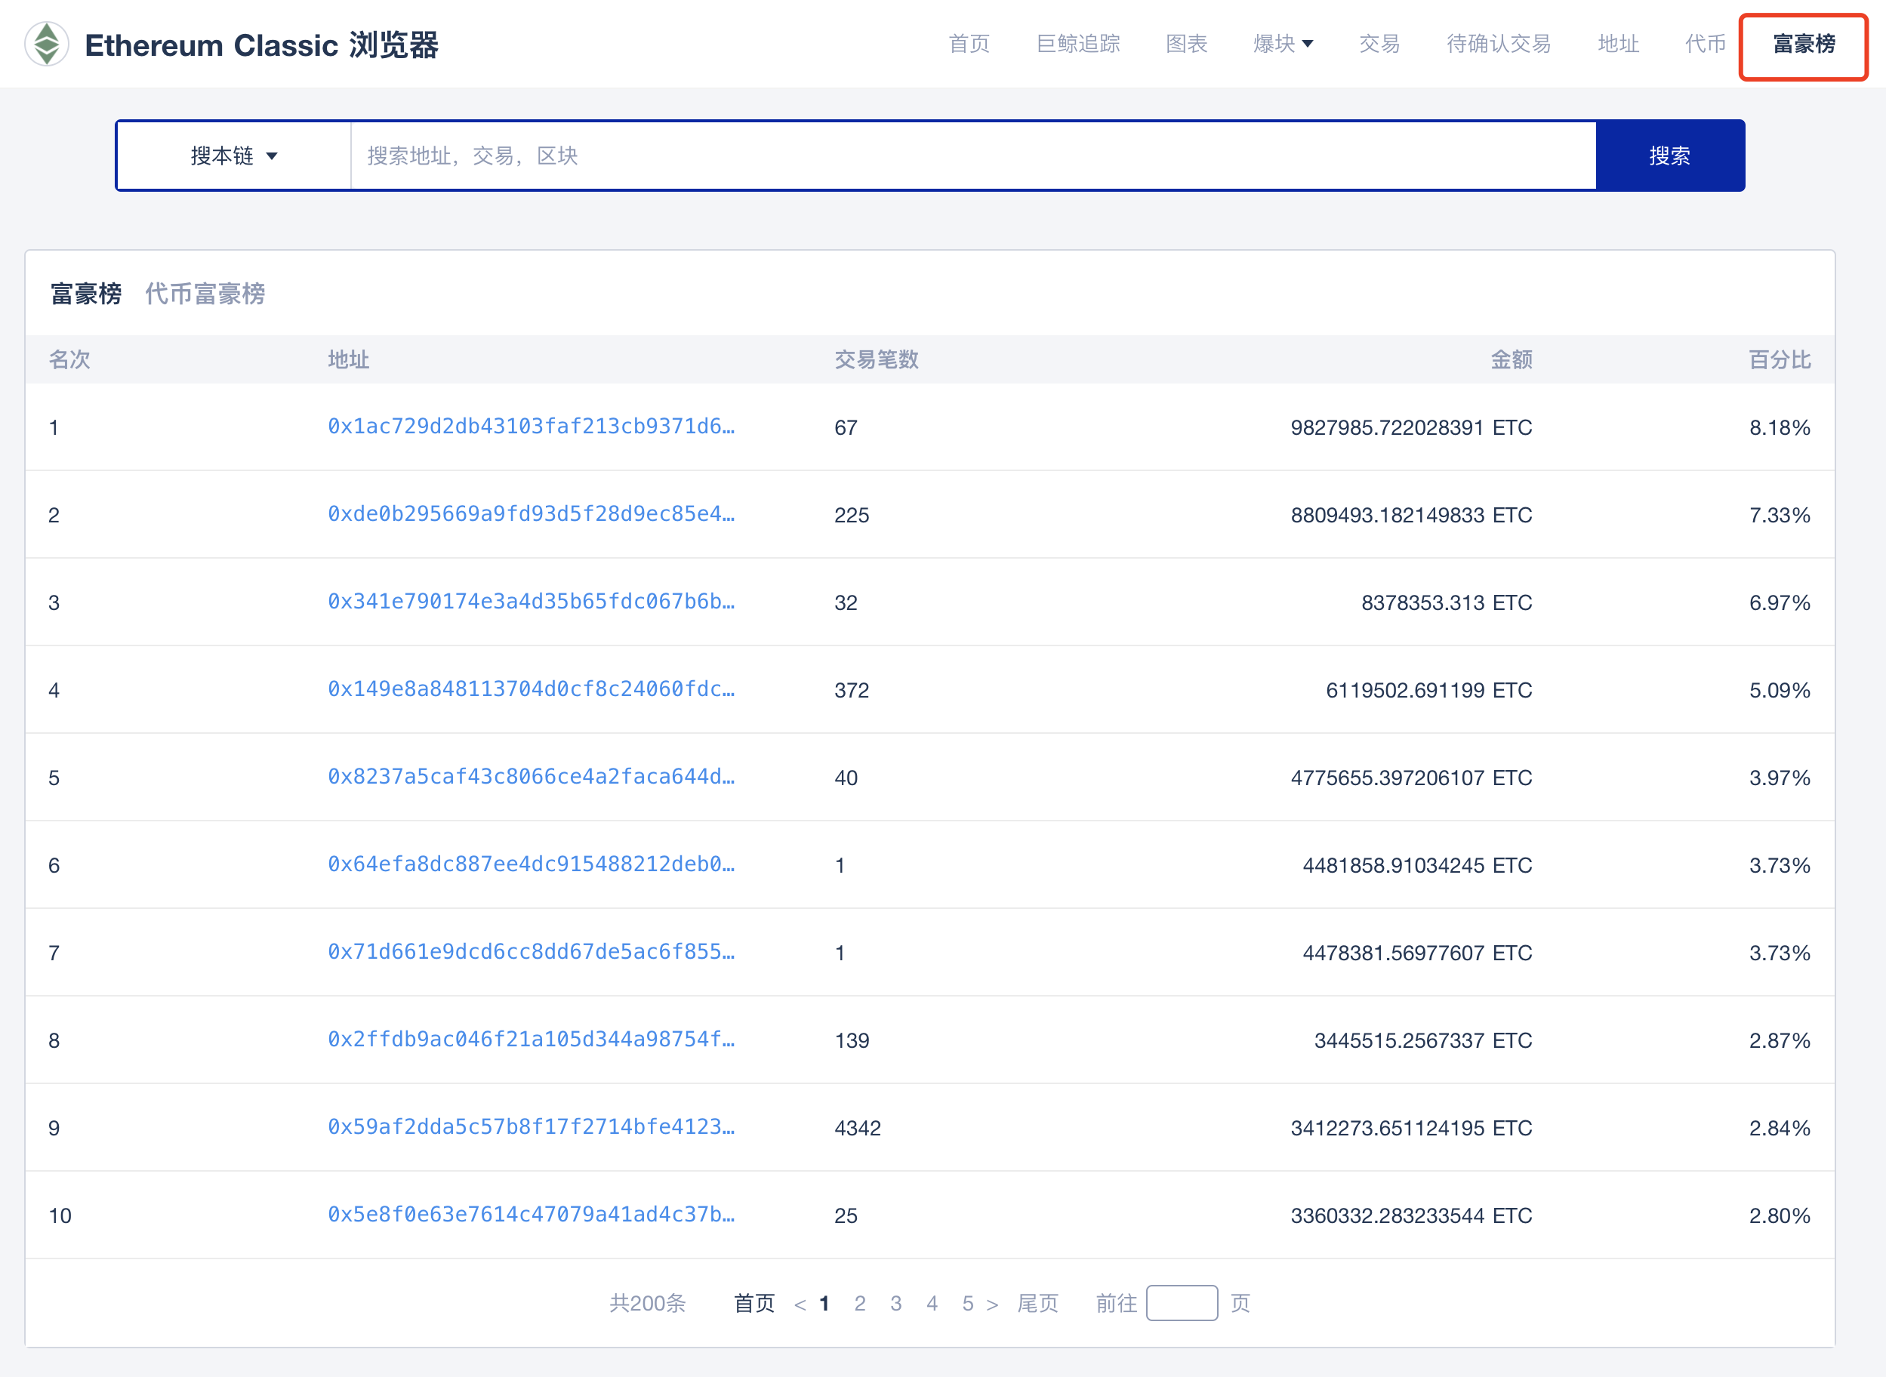1886x1377 pixels.
Task: Go to page 3 in pagination
Action: point(896,1303)
